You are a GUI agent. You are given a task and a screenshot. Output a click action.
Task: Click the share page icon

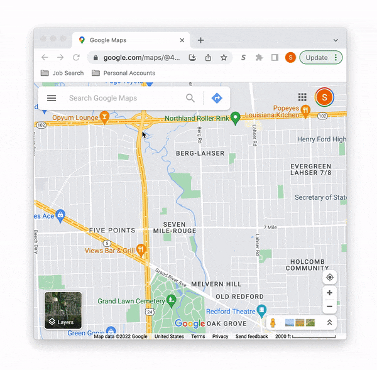click(208, 58)
